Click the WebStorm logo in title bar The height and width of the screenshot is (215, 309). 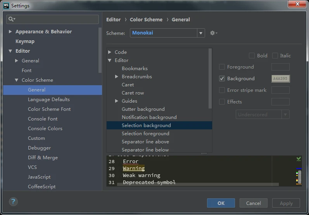[6, 5]
